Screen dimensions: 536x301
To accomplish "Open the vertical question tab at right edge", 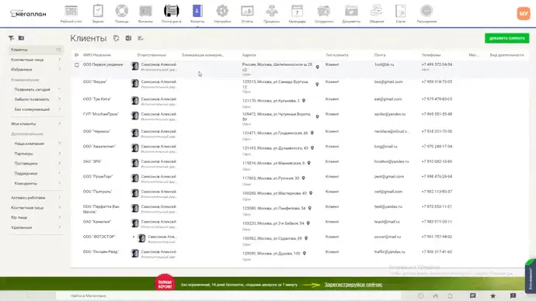I will [x=531, y=275].
